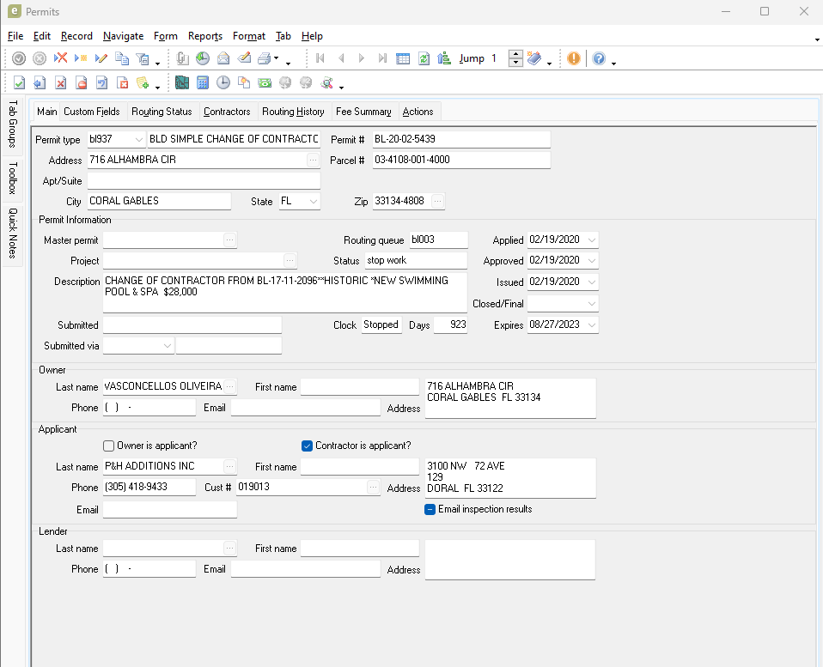Check the 'Owner is applicant?' checkbox

[109, 446]
